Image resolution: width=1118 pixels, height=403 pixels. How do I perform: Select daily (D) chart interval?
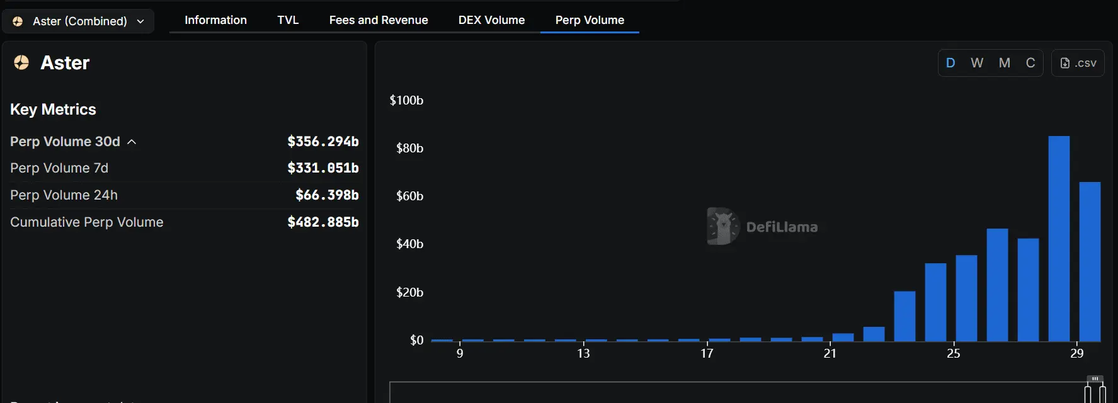click(950, 63)
